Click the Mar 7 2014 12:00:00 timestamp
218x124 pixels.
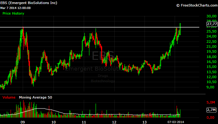click(x=16, y=8)
